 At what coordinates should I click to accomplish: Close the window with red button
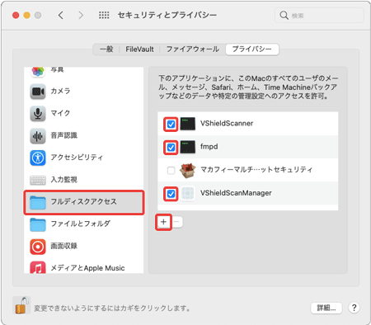point(16,15)
